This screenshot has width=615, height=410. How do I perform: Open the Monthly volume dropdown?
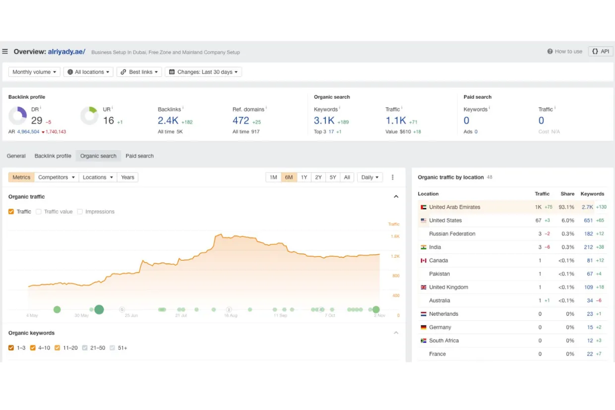[34, 72]
